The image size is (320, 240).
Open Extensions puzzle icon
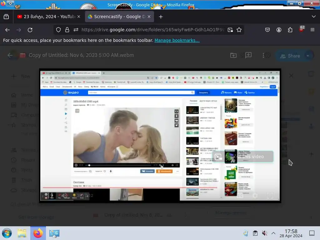(x=290, y=30)
